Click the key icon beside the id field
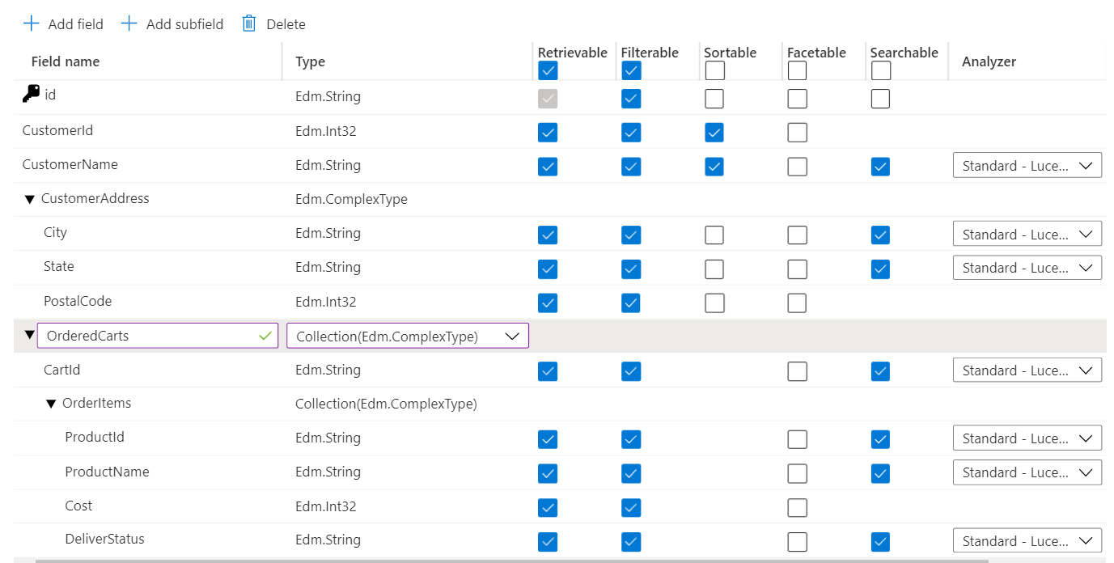The width and height of the screenshot is (1114, 563). pos(28,94)
